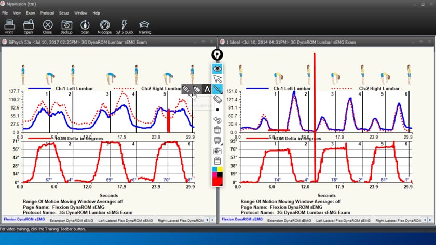This screenshot has width=436, height=245.
Task: Open an exam with the Open icon
Action: coord(29,26)
